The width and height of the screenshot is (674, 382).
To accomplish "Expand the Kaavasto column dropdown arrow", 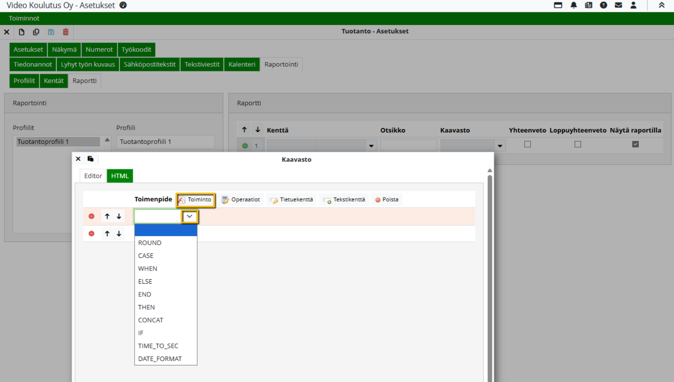I will point(500,146).
